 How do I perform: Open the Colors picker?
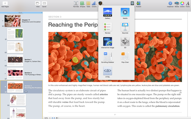pyautogui.click(x=182, y=4)
